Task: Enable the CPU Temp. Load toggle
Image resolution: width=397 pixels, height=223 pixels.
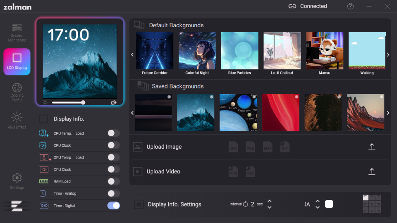Action: [x=113, y=133]
